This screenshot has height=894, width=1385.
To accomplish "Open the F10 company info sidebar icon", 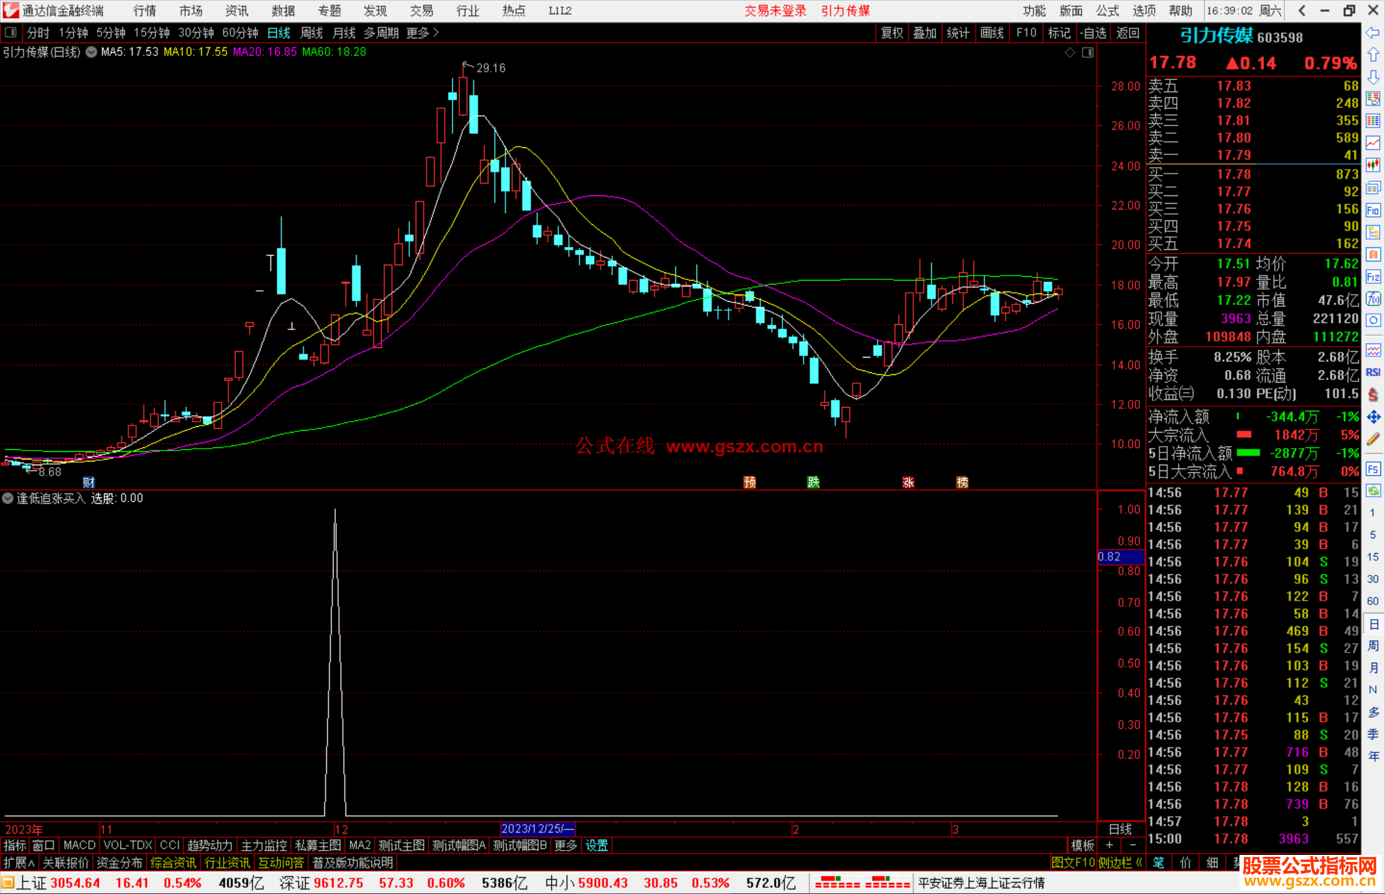I will [x=1372, y=210].
